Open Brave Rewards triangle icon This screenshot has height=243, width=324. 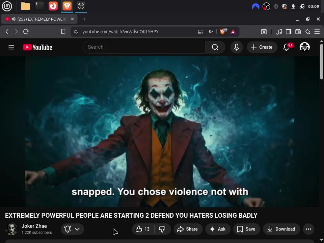(233, 32)
